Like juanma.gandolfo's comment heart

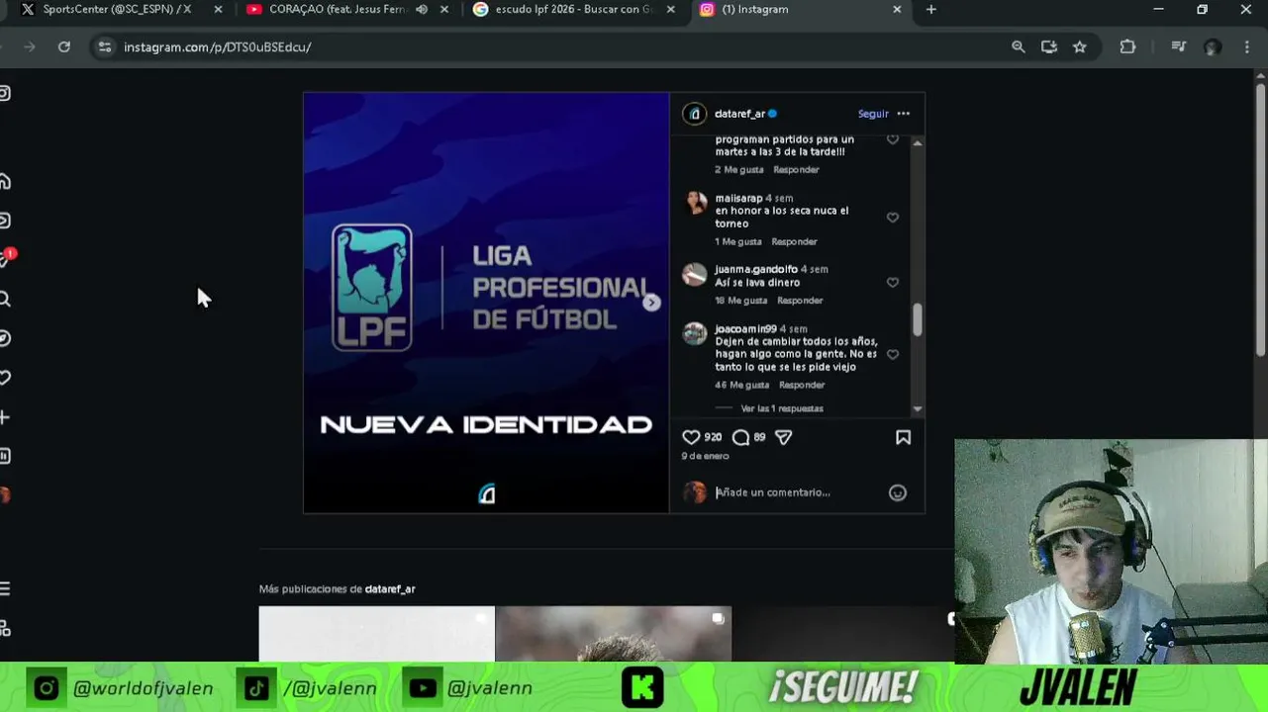coord(893,282)
